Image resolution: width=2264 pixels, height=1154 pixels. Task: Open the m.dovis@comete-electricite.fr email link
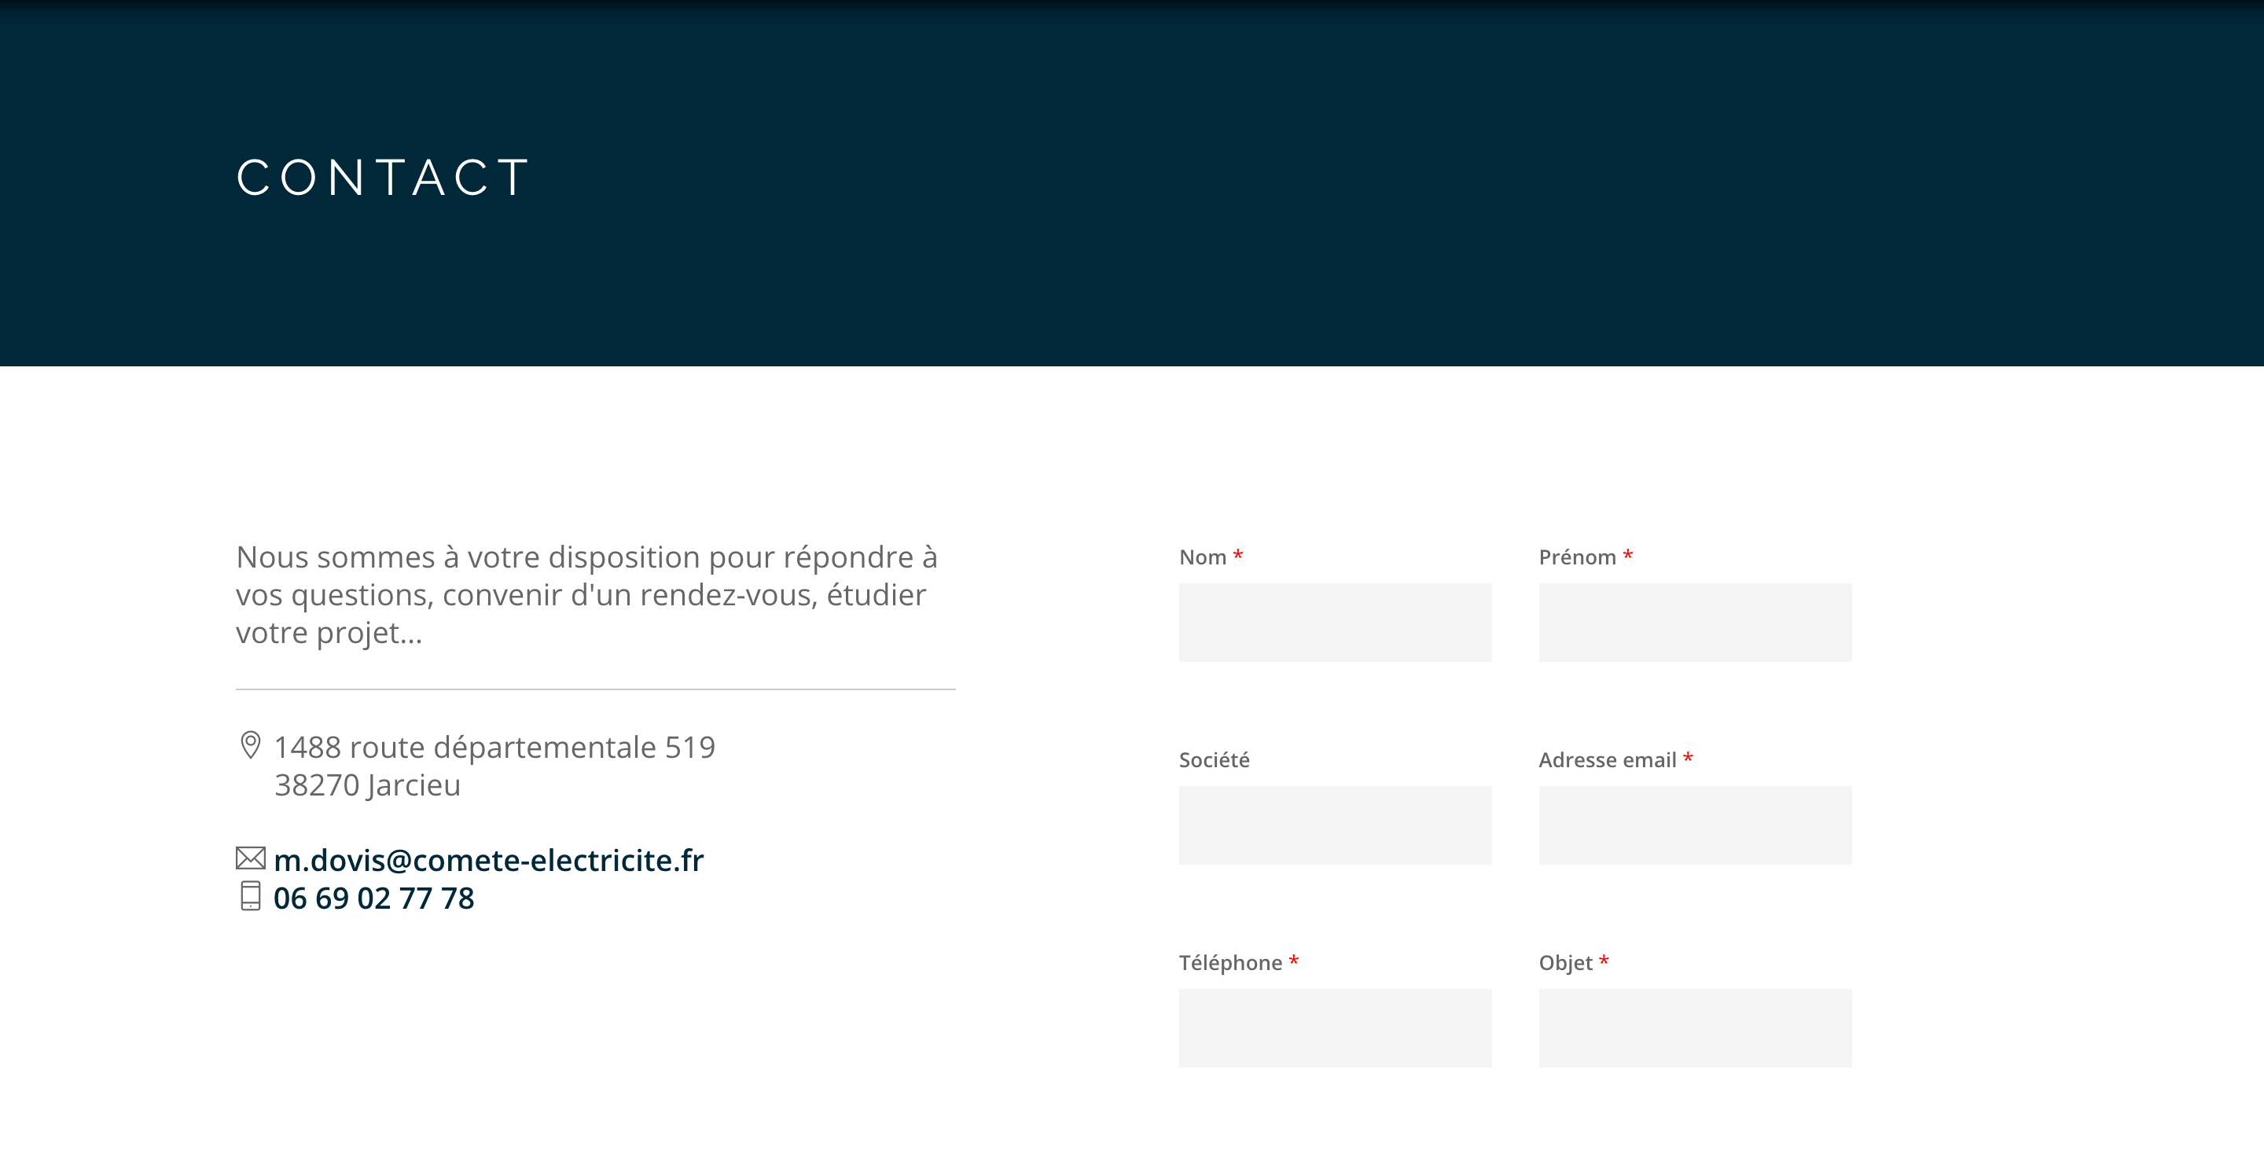489,859
